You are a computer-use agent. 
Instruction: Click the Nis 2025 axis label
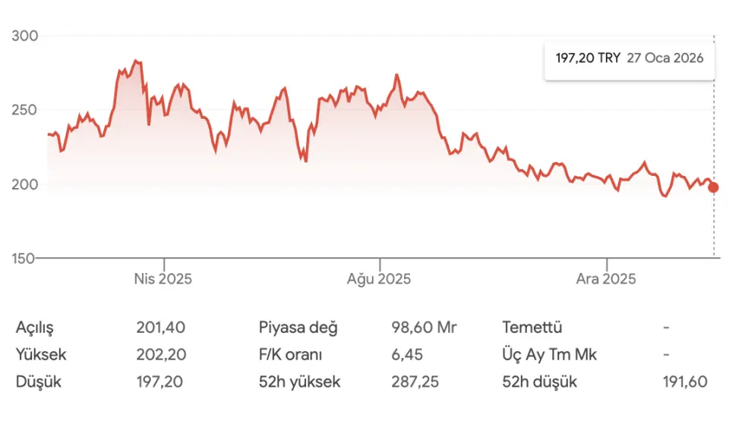(163, 279)
